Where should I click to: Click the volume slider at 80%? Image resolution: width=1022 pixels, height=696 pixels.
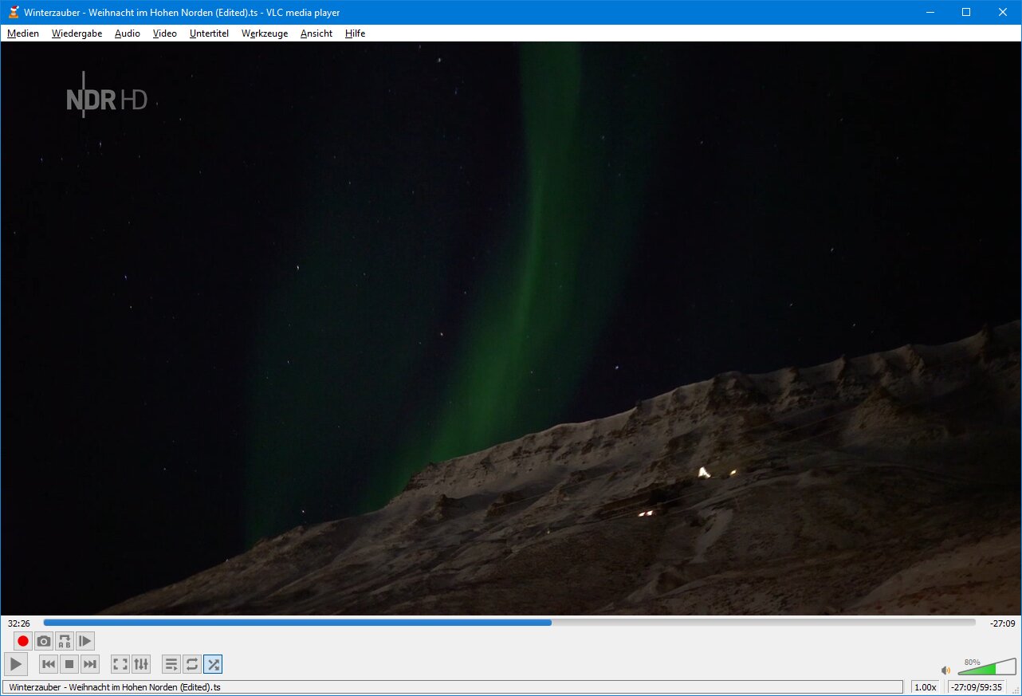click(x=996, y=668)
